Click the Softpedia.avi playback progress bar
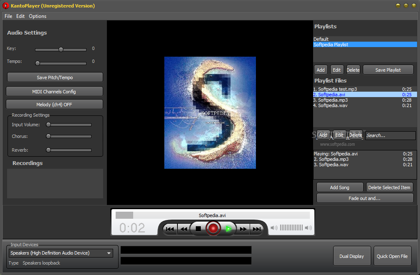 click(213, 215)
